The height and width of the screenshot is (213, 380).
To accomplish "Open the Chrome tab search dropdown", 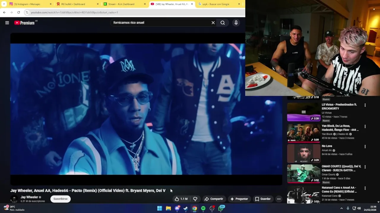I will tap(4, 4).
